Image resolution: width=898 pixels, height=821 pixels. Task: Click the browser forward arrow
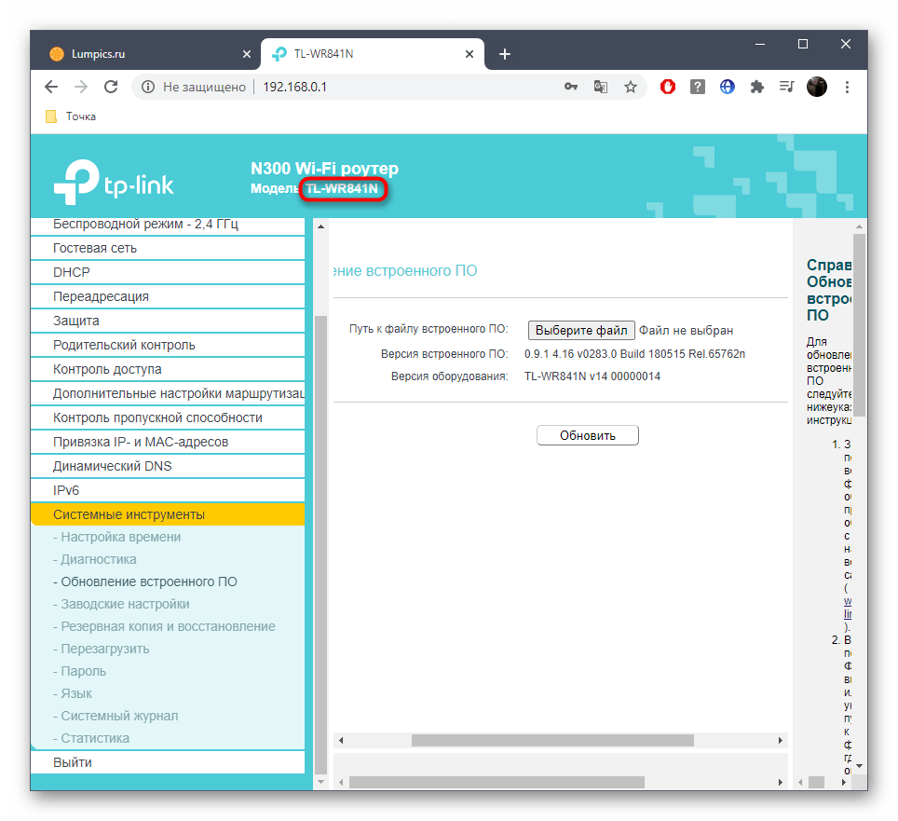(81, 87)
